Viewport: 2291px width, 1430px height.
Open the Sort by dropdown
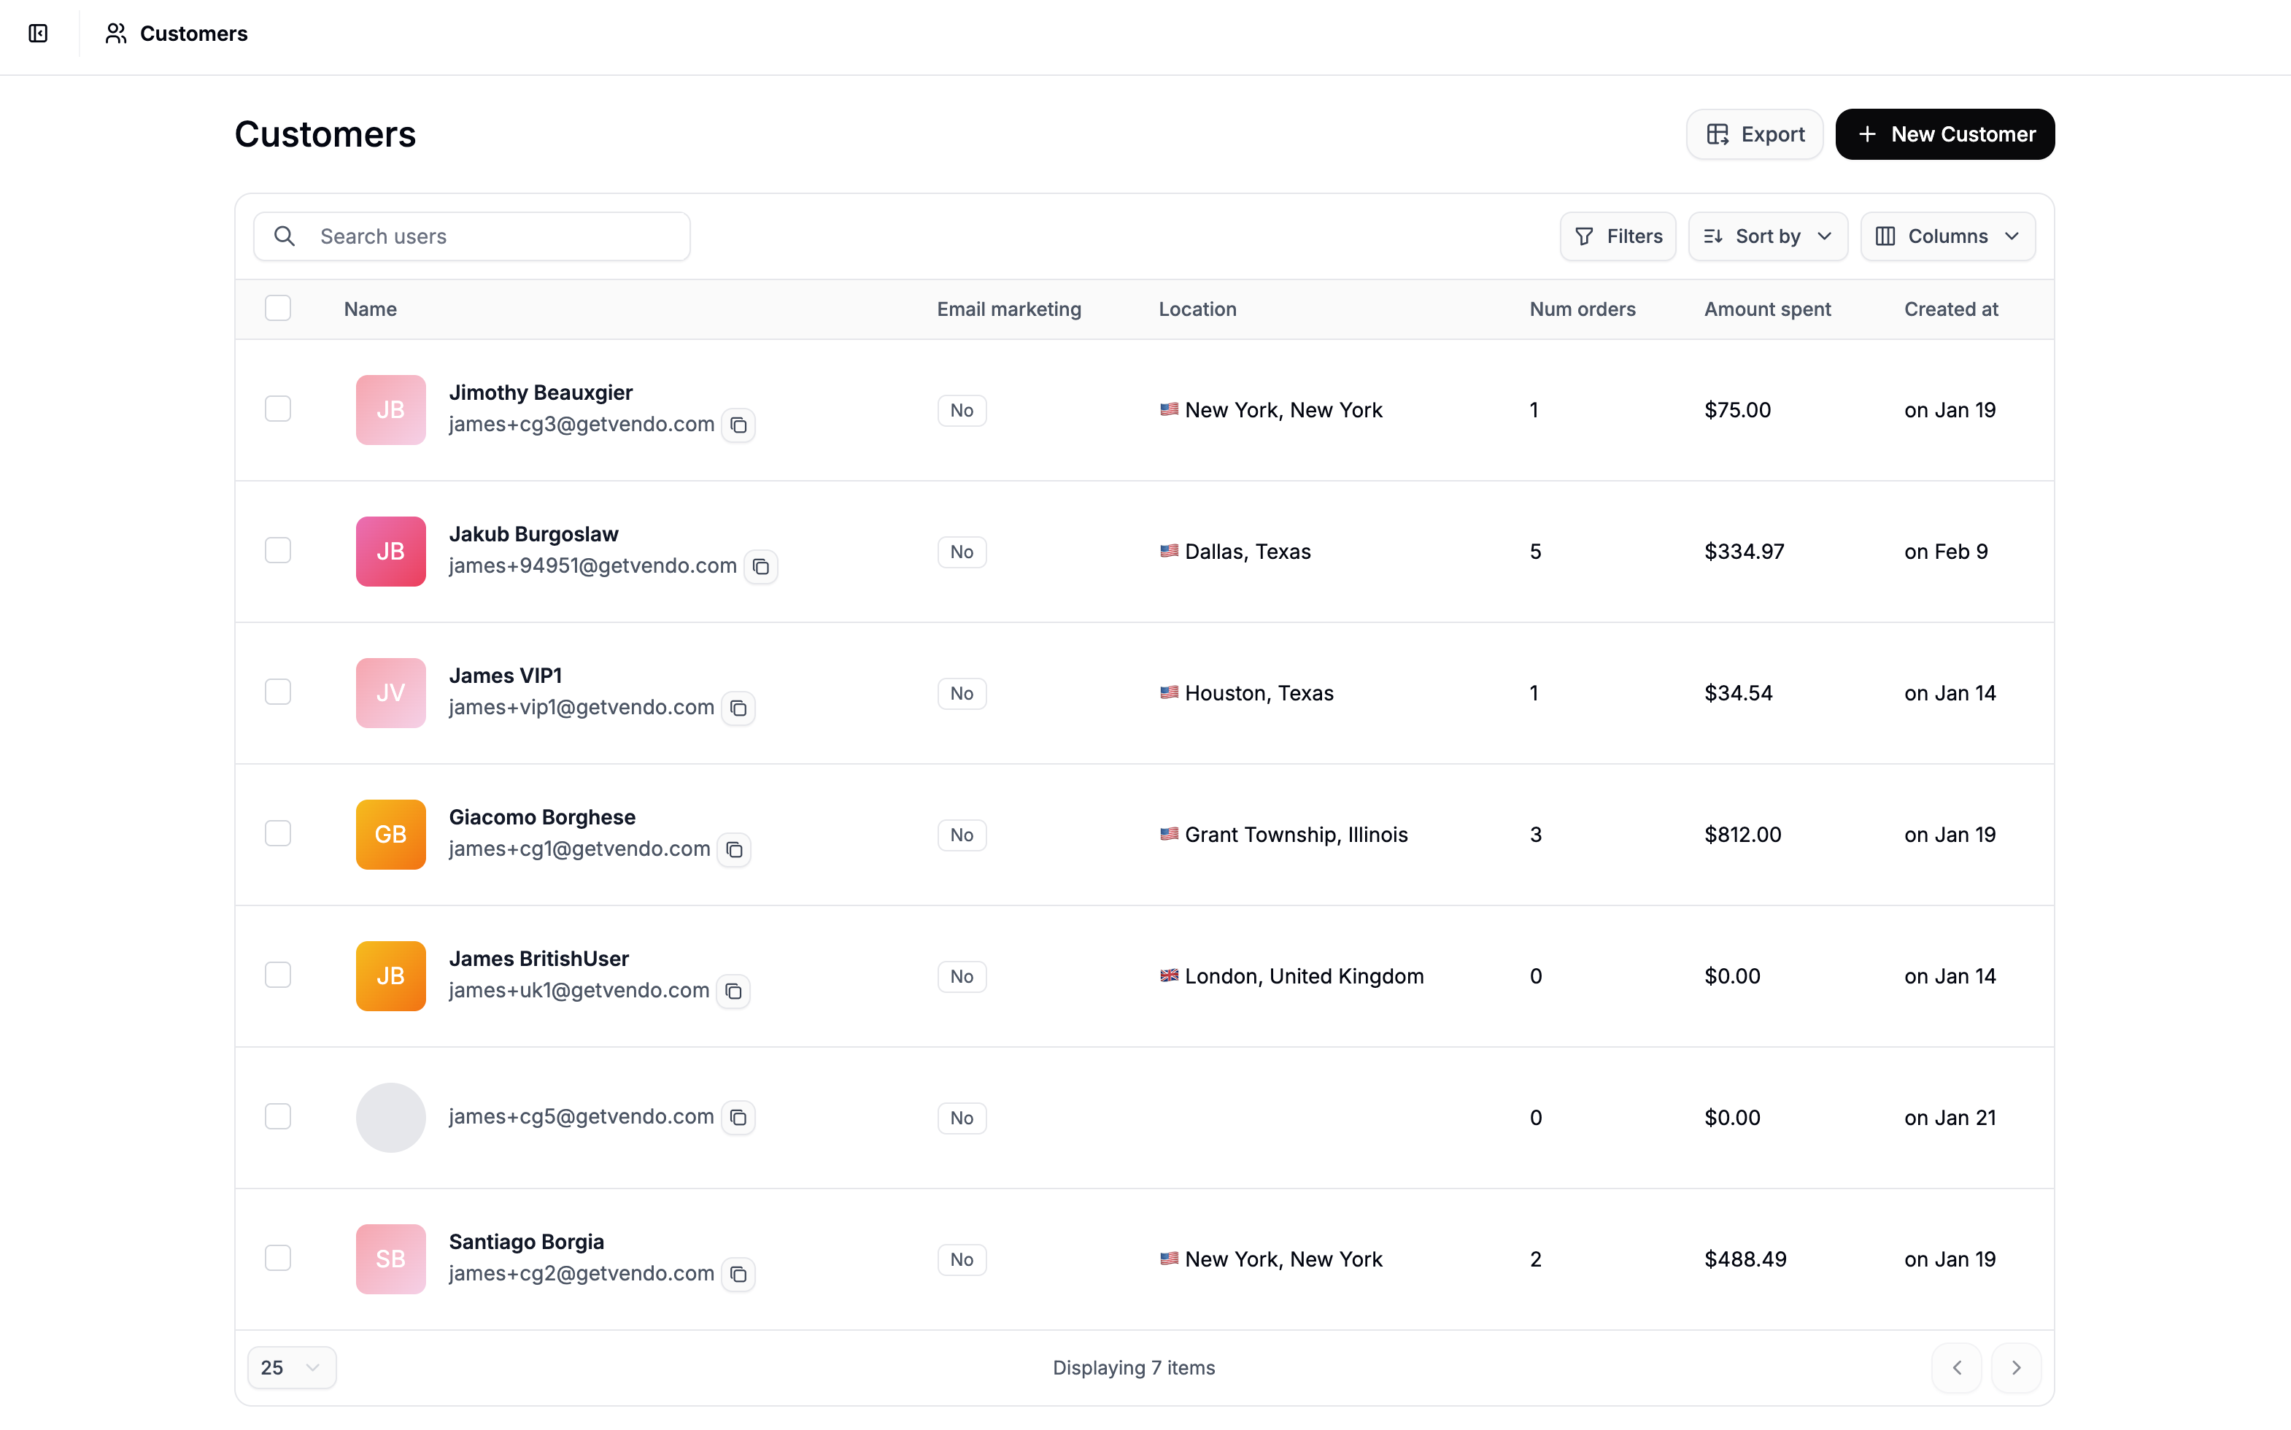click(x=1766, y=236)
